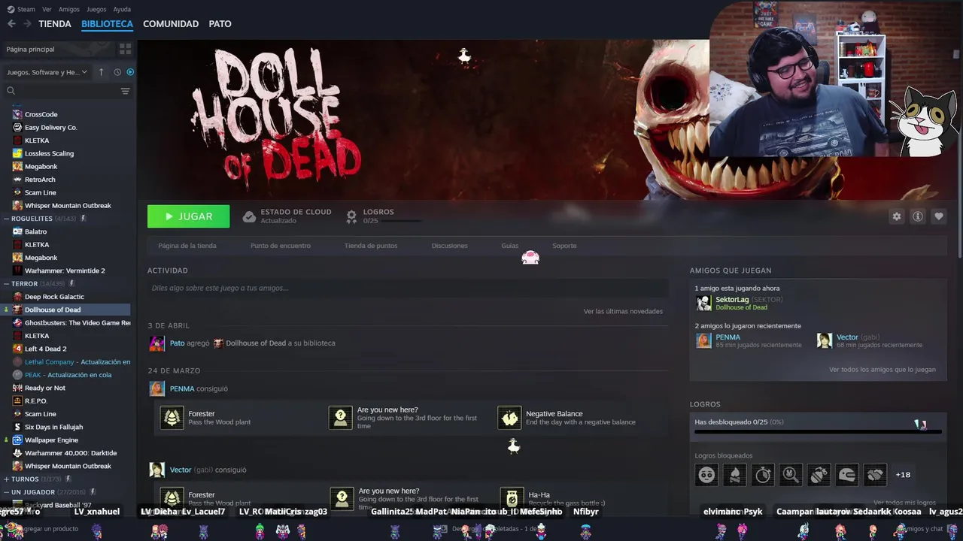Click the recent activity clock icon
Viewport: 963px width, 541px height.
[x=117, y=72]
